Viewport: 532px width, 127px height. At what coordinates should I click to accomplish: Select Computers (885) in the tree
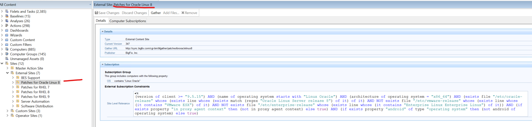coord(23,49)
